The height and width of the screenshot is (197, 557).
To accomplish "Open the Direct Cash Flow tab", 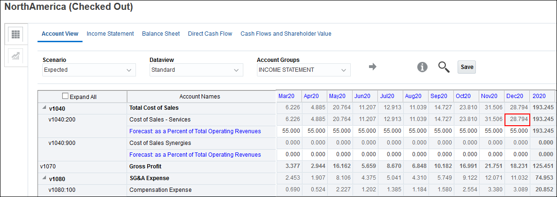I will (210, 34).
